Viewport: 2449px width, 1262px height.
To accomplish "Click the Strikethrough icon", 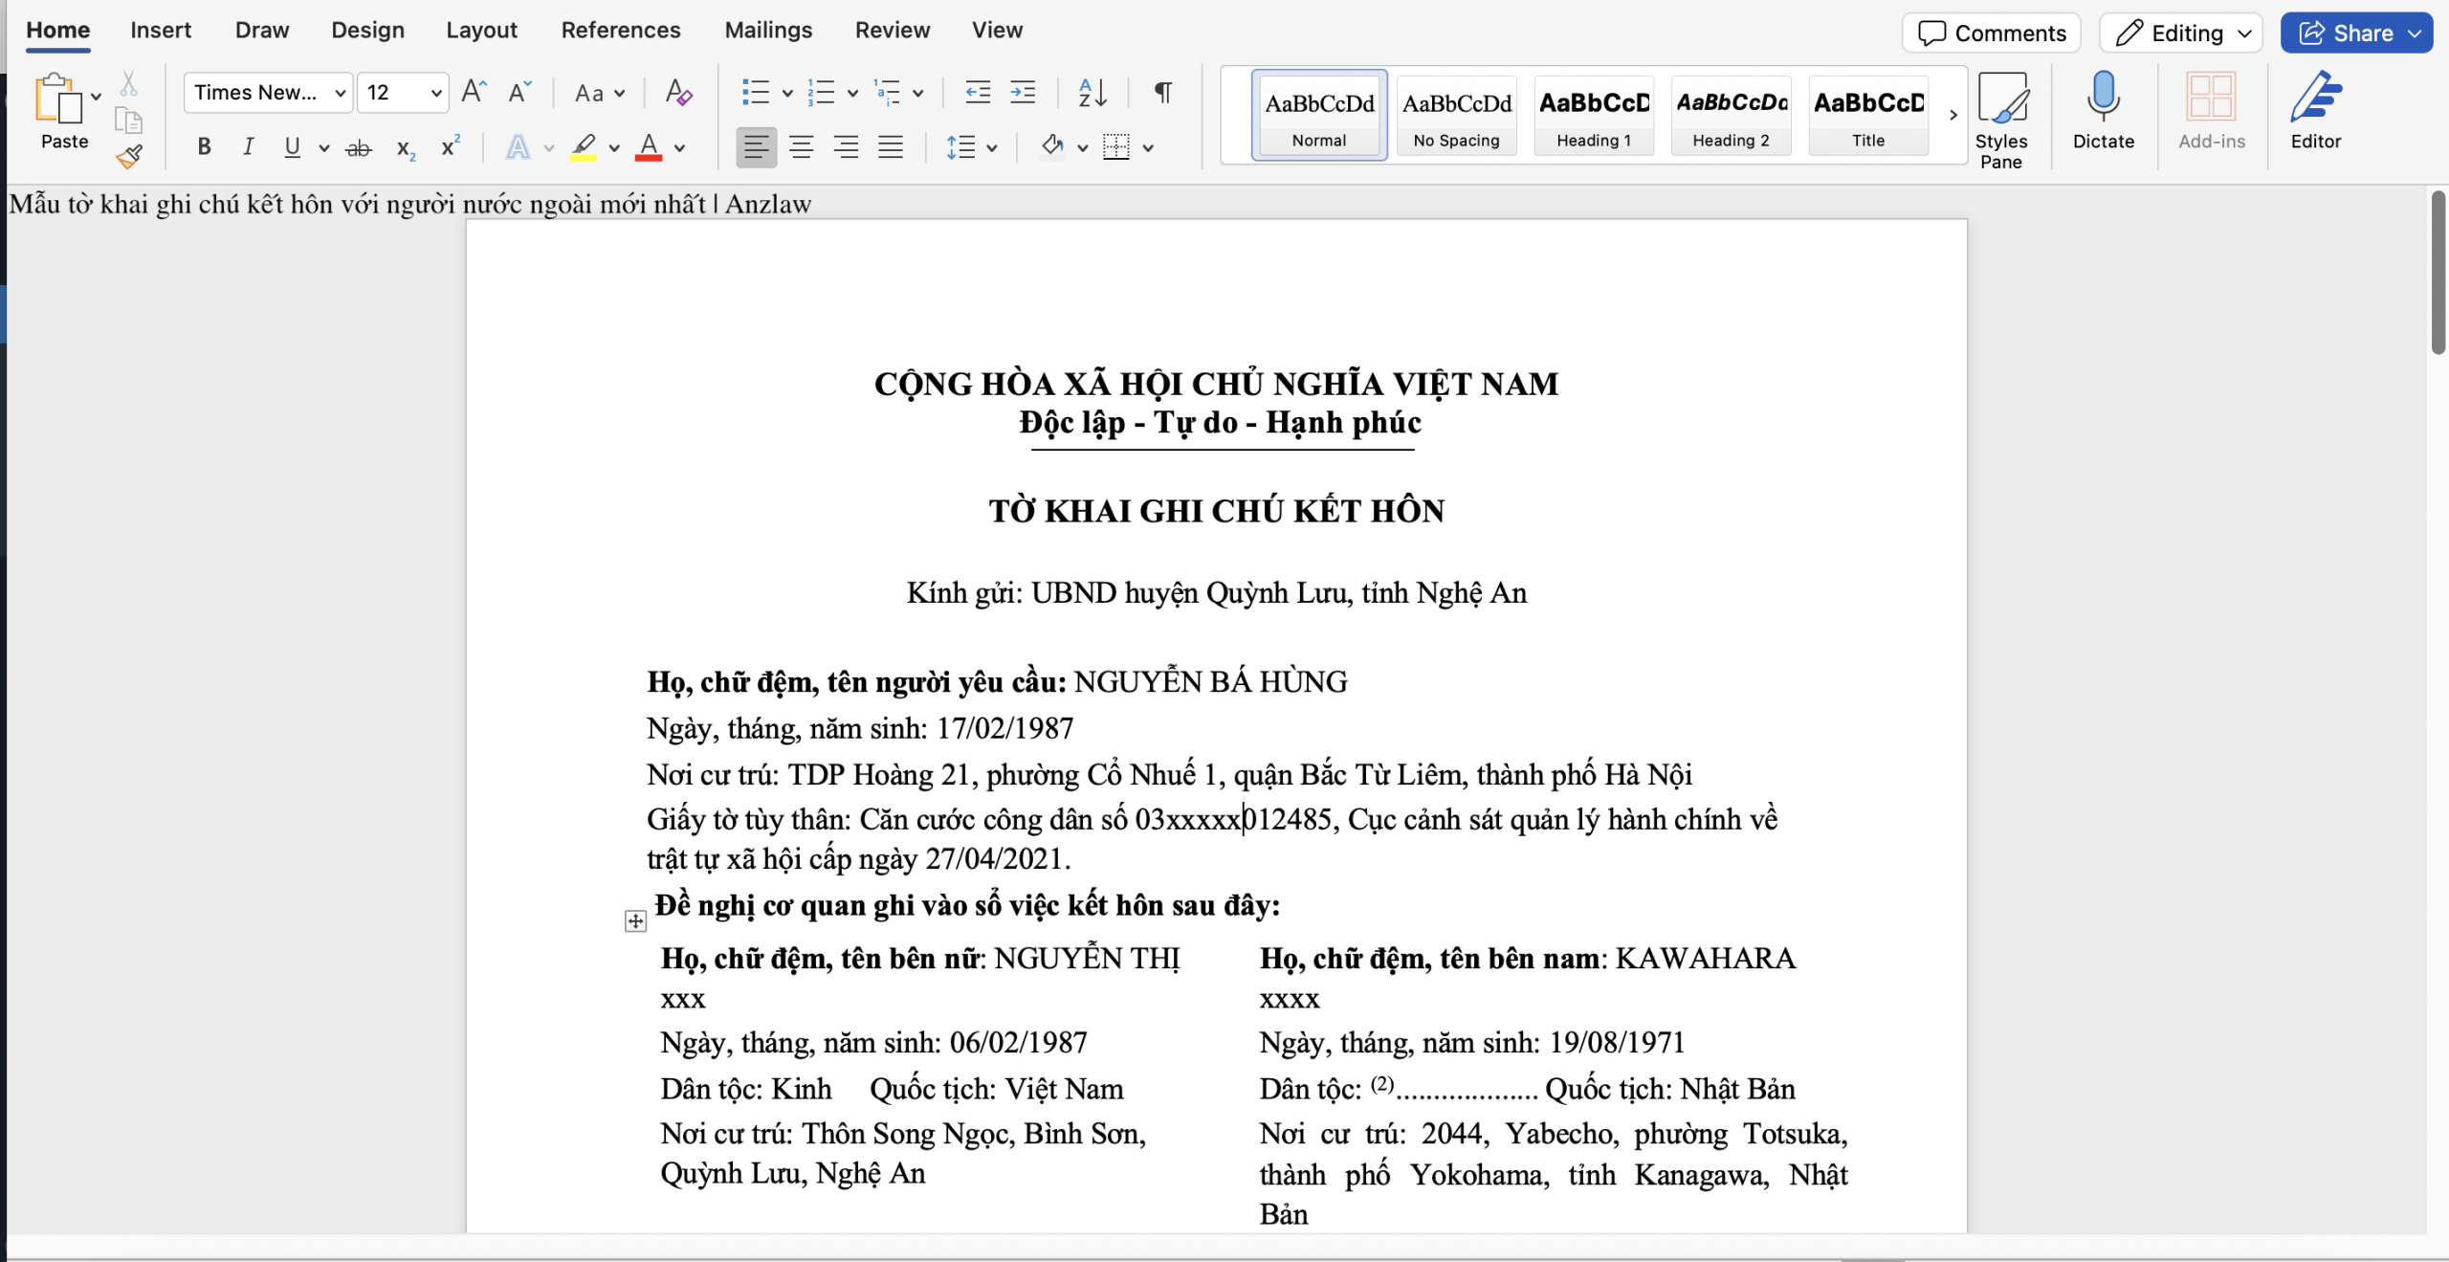I will coord(358,147).
